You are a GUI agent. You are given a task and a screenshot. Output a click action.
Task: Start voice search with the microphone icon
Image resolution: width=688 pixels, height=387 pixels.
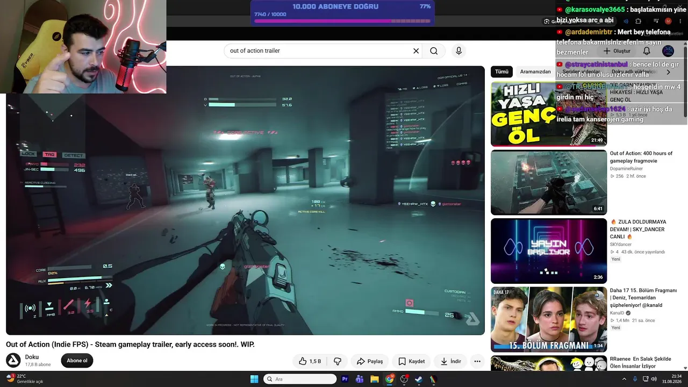(458, 51)
